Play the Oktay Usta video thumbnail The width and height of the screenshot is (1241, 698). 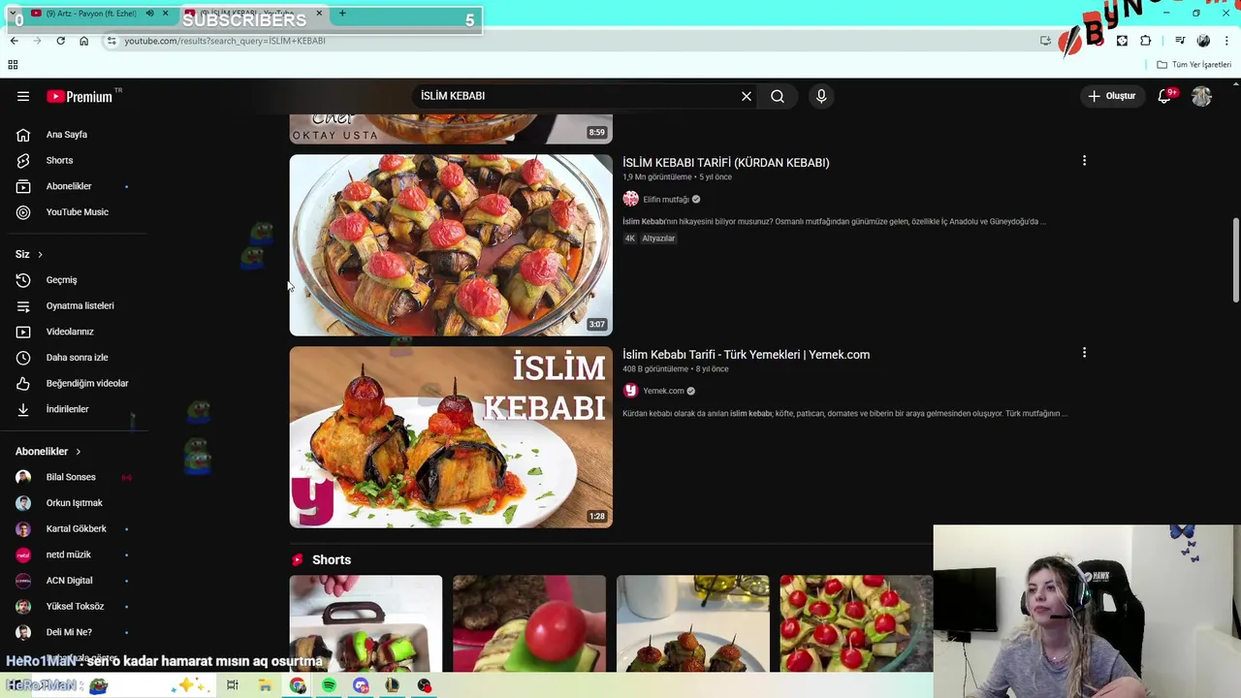pos(451,129)
